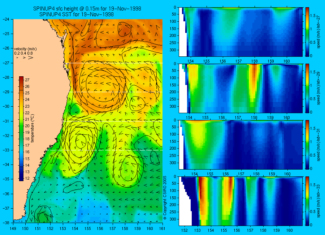The height and width of the screenshot is (235, 325).
Task: Click the -26 latitude label on the map axis
Action: click(6, 48)
